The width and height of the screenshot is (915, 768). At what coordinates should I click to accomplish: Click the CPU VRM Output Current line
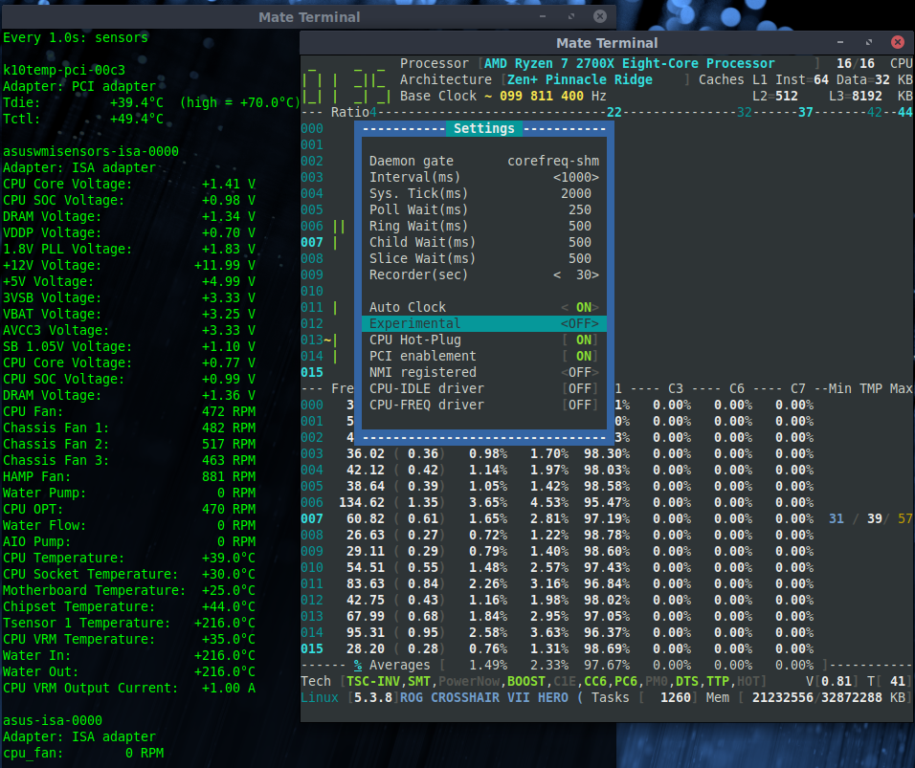click(129, 688)
